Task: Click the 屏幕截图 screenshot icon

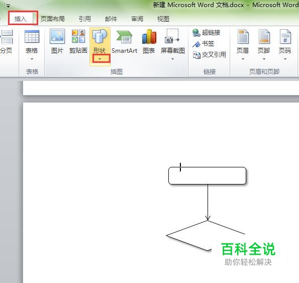Action: [172, 36]
